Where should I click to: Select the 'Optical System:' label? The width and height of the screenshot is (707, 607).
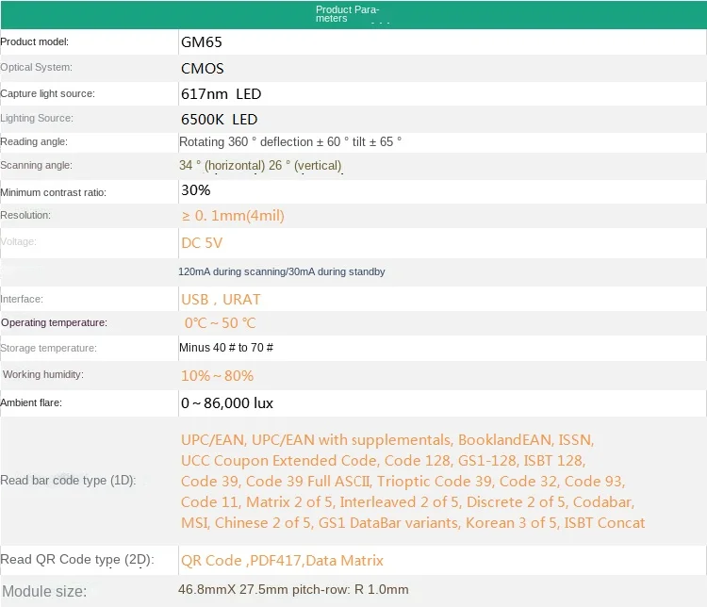(36, 67)
